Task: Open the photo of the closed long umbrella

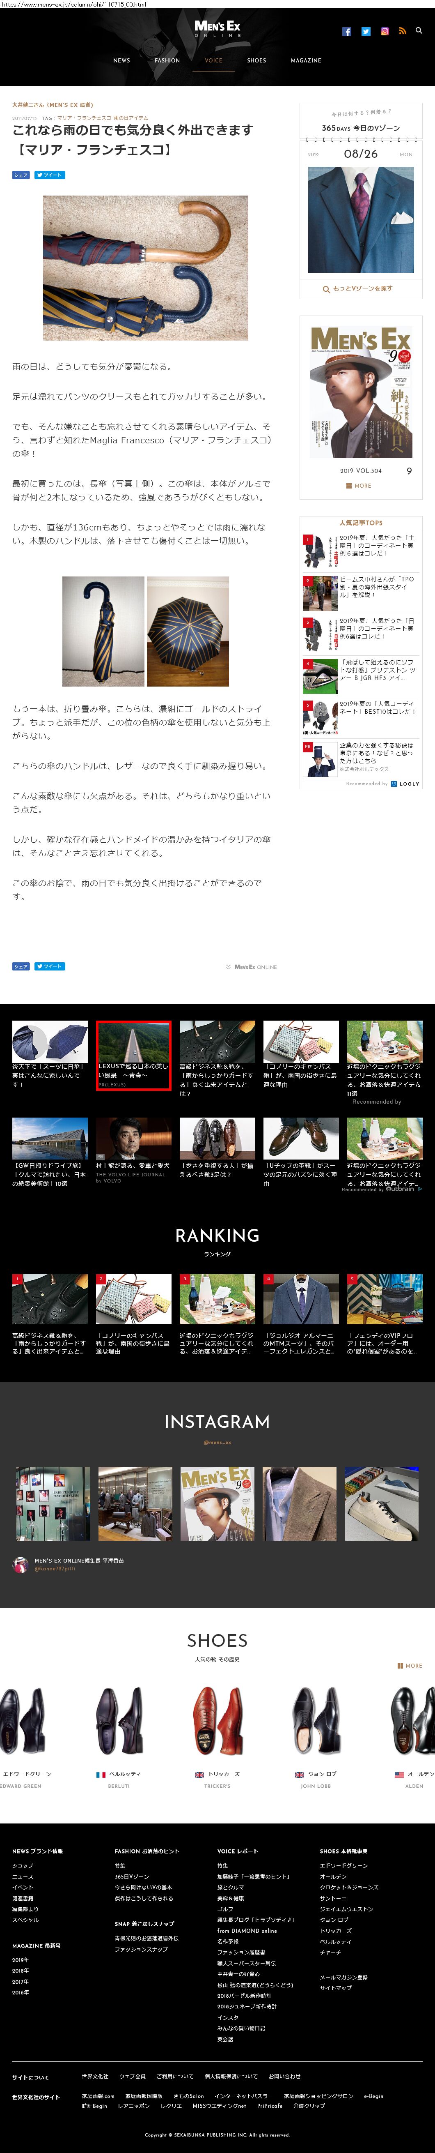Action: pyautogui.click(x=103, y=631)
